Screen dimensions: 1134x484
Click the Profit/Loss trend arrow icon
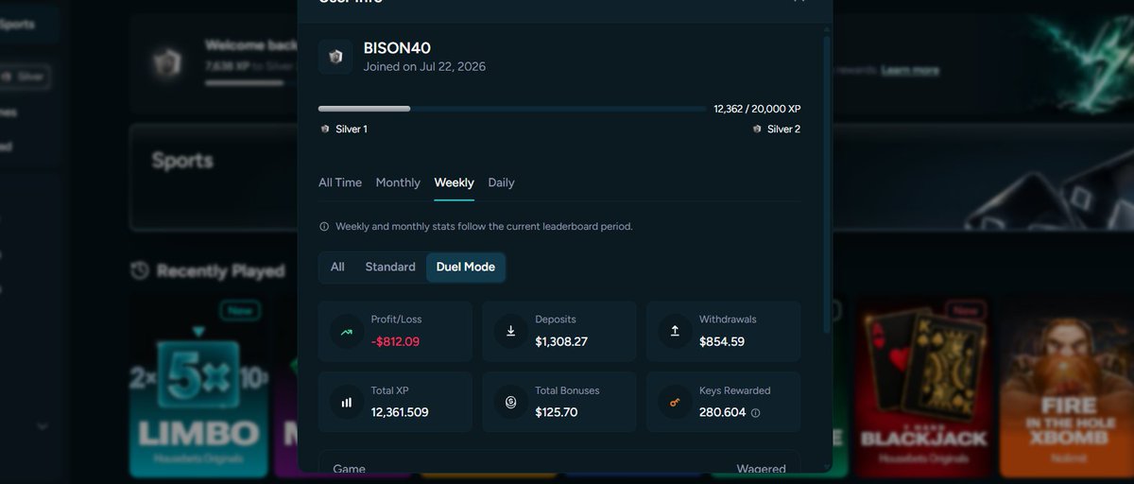(x=347, y=332)
